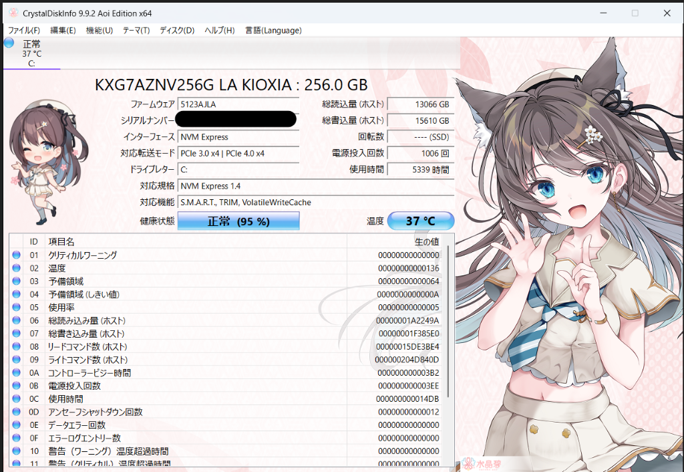Select the 使用時間 row with ID 0C
This screenshot has width=684, height=472.
pos(226,398)
